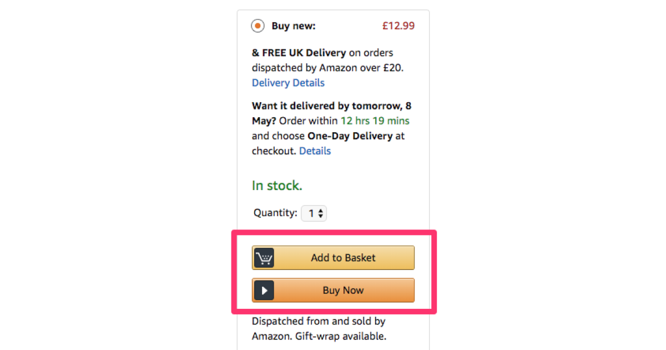This screenshot has height=350, width=666.
Task: Click the green 12 hrs 19 mins countdown
Action: pos(375,121)
